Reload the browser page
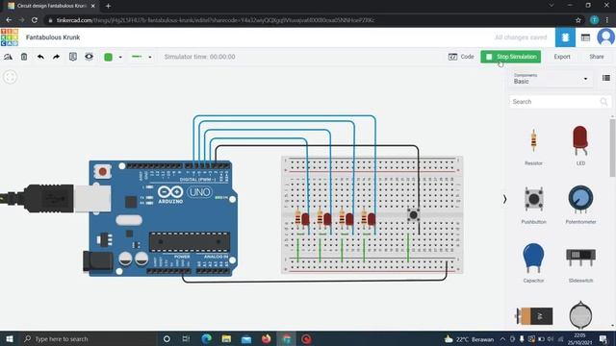 coord(35,20)
